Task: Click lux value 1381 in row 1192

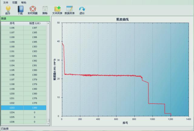Action: [35, 56]
